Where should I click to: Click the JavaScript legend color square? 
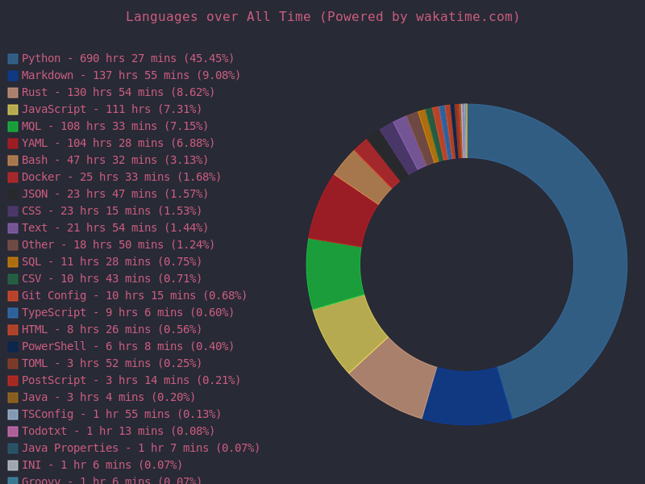click(13, 110)
